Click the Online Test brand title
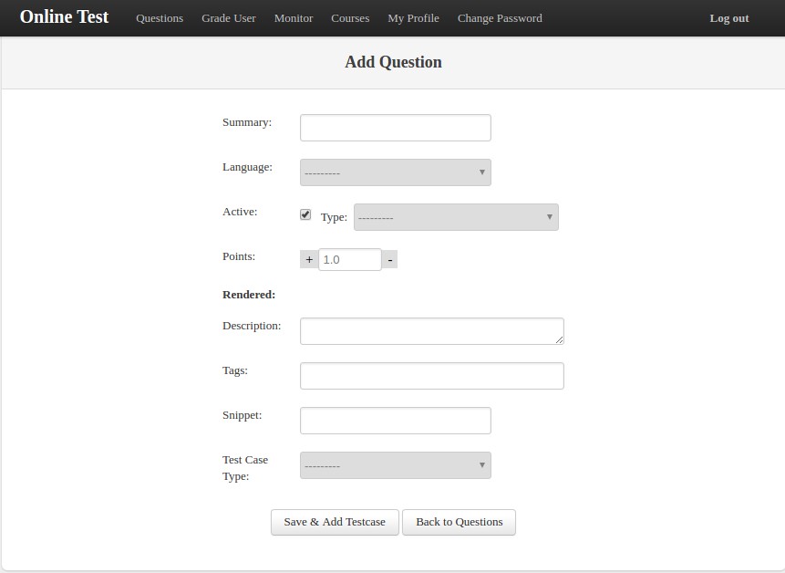The image size is (785, 573). [x=64, y=16]
